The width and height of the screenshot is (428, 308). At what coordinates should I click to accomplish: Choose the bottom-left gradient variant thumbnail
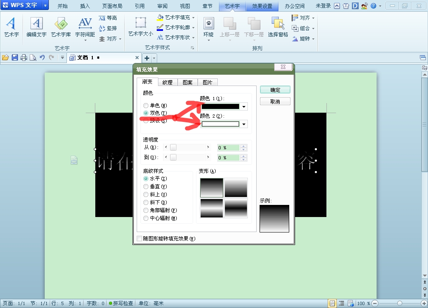pyautogui.click(x=211, y=208)
